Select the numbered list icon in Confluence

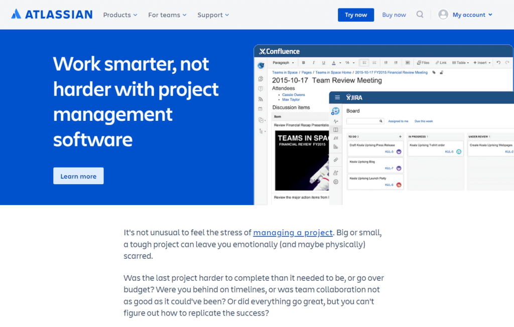(x=374, y=63)
